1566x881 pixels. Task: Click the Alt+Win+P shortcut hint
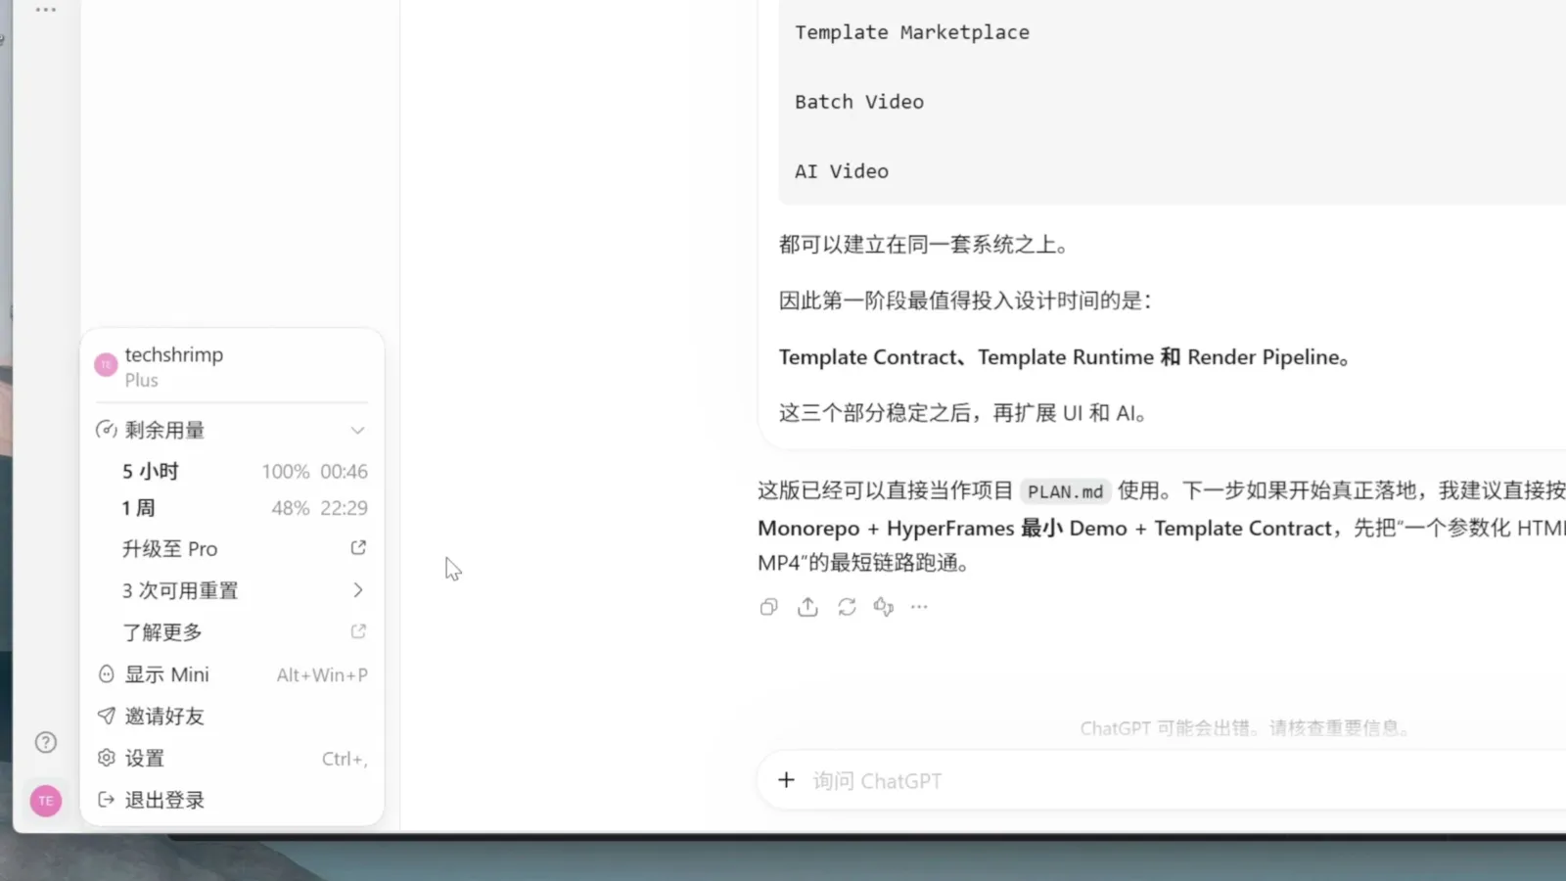(x=322, y=674)
